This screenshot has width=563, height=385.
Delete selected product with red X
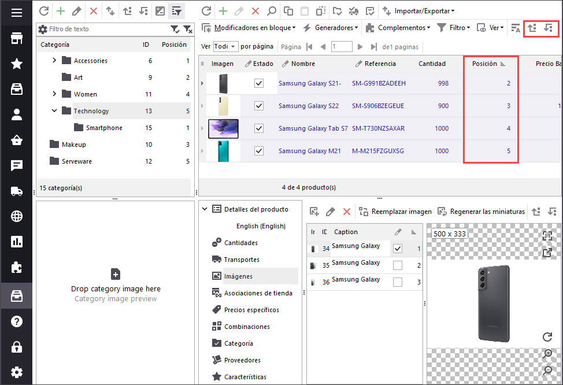255,11
